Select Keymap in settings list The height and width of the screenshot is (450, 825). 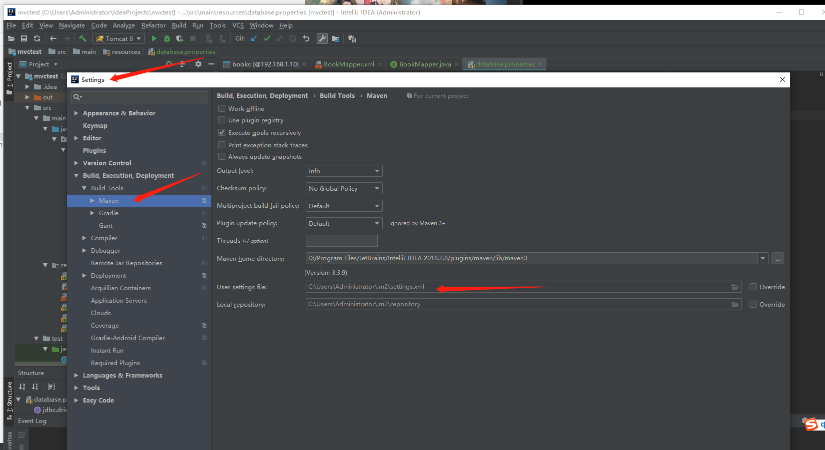point(95,126)
